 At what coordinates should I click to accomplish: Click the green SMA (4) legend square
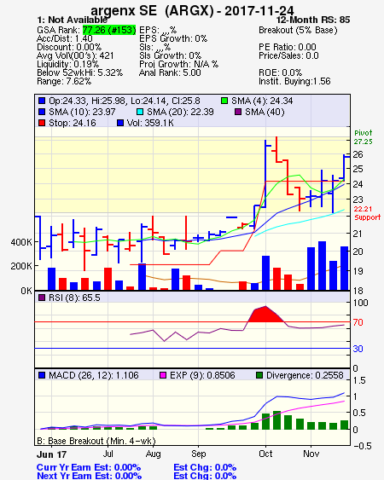(224, 101)
